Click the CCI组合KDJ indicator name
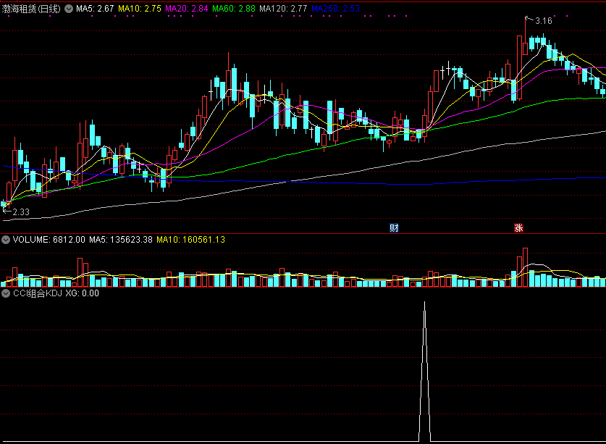 tap(38, 293)
